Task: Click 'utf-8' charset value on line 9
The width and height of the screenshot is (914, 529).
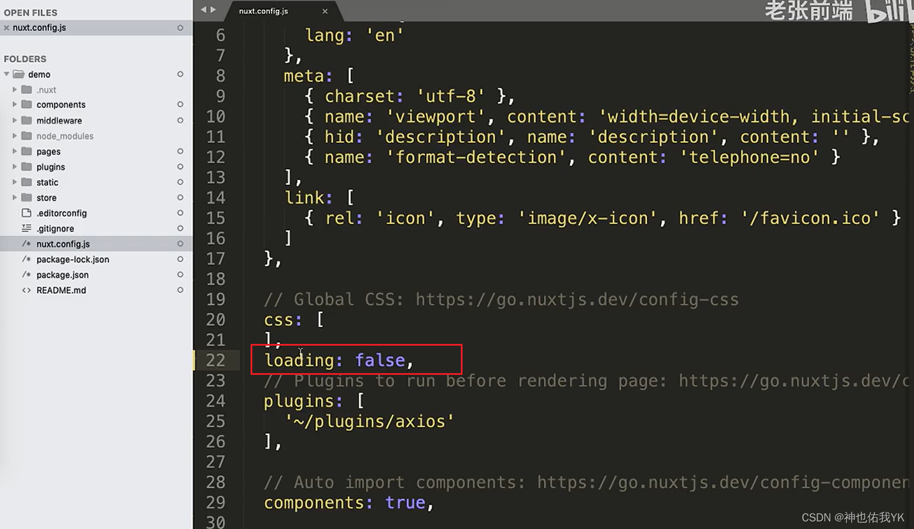Action: [x=451, y=96]
